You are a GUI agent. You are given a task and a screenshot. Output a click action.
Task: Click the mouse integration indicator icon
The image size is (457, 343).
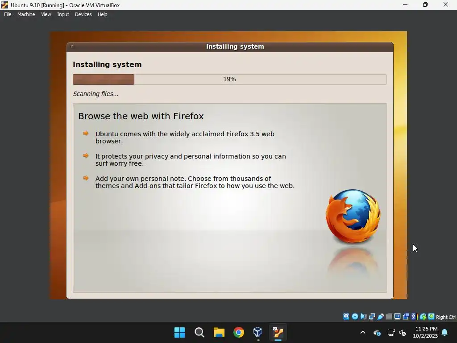point(423,317)
